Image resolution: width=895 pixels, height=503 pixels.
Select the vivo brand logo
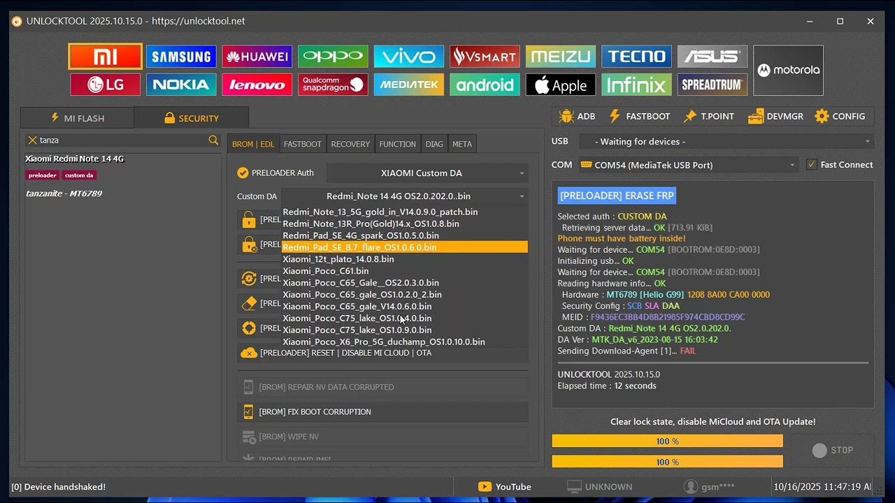pyautogui.click(x=409, y=57)
